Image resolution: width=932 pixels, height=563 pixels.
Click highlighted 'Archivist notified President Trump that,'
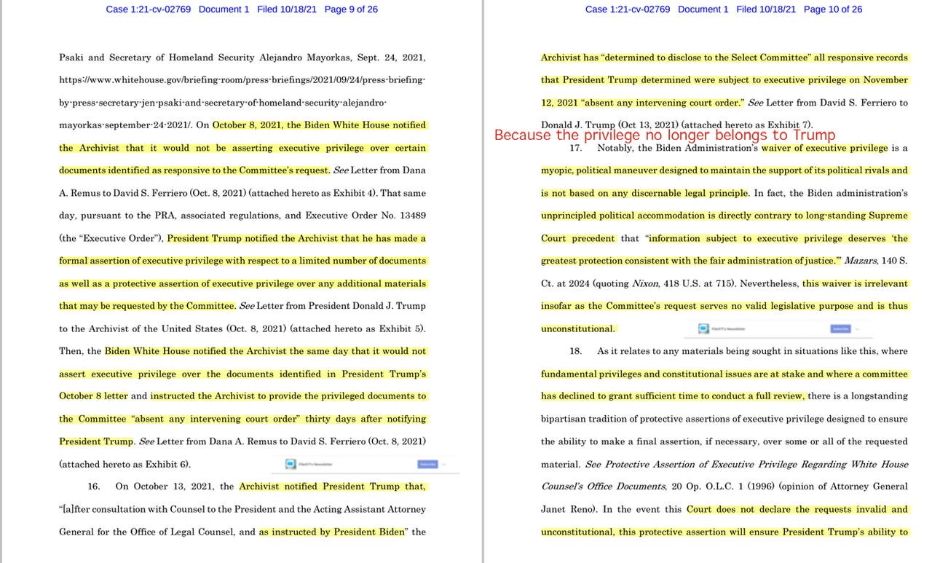click(x=333, y=487)
